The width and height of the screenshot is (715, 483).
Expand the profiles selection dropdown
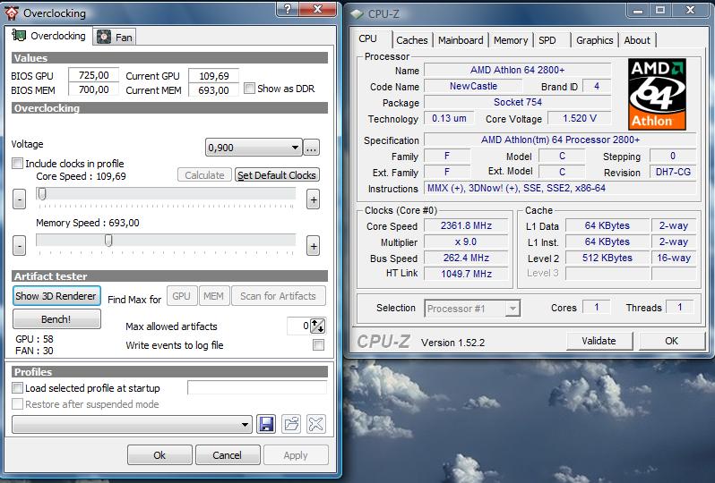click(133, 424)
